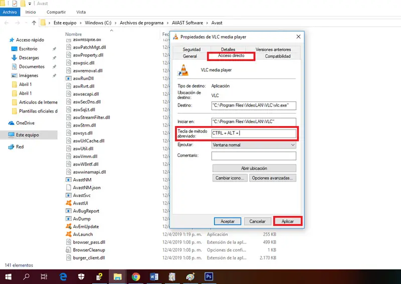Viewport: 401px width, 284px height.
Task: Open the Vista ribbon tab
Action: pyautogui.click(x=81, y=12)
